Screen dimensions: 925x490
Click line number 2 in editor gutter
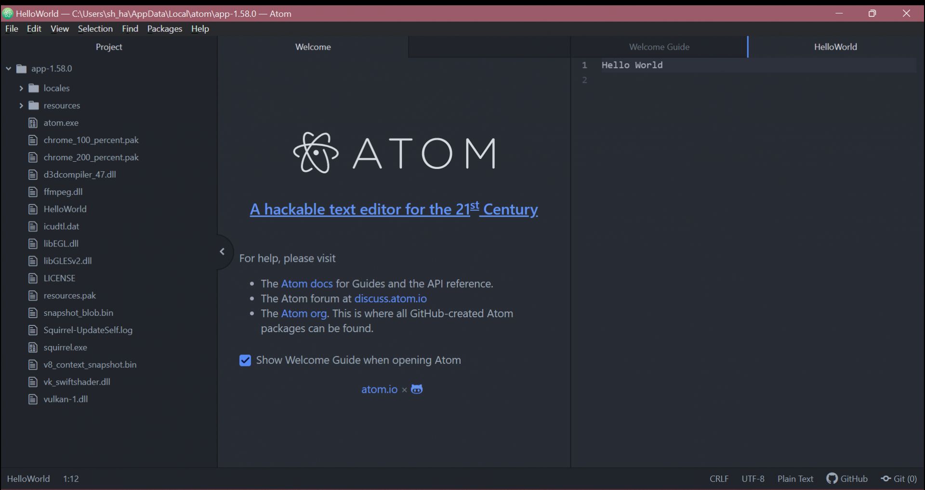pos(584,80)
